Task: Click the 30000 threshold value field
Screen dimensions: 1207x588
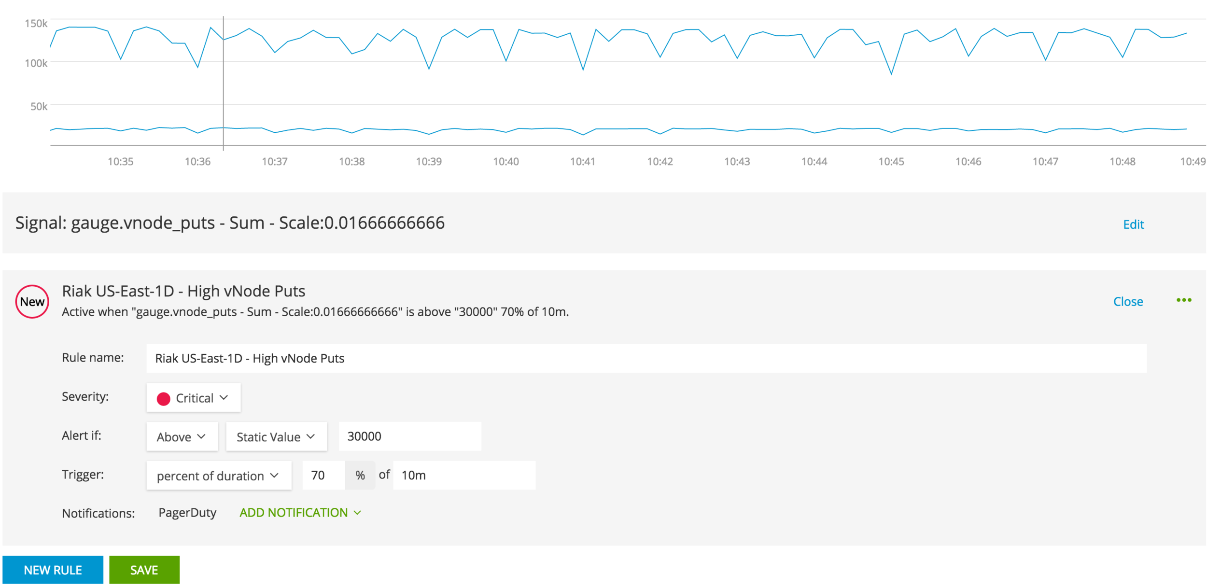Action: 410,436
